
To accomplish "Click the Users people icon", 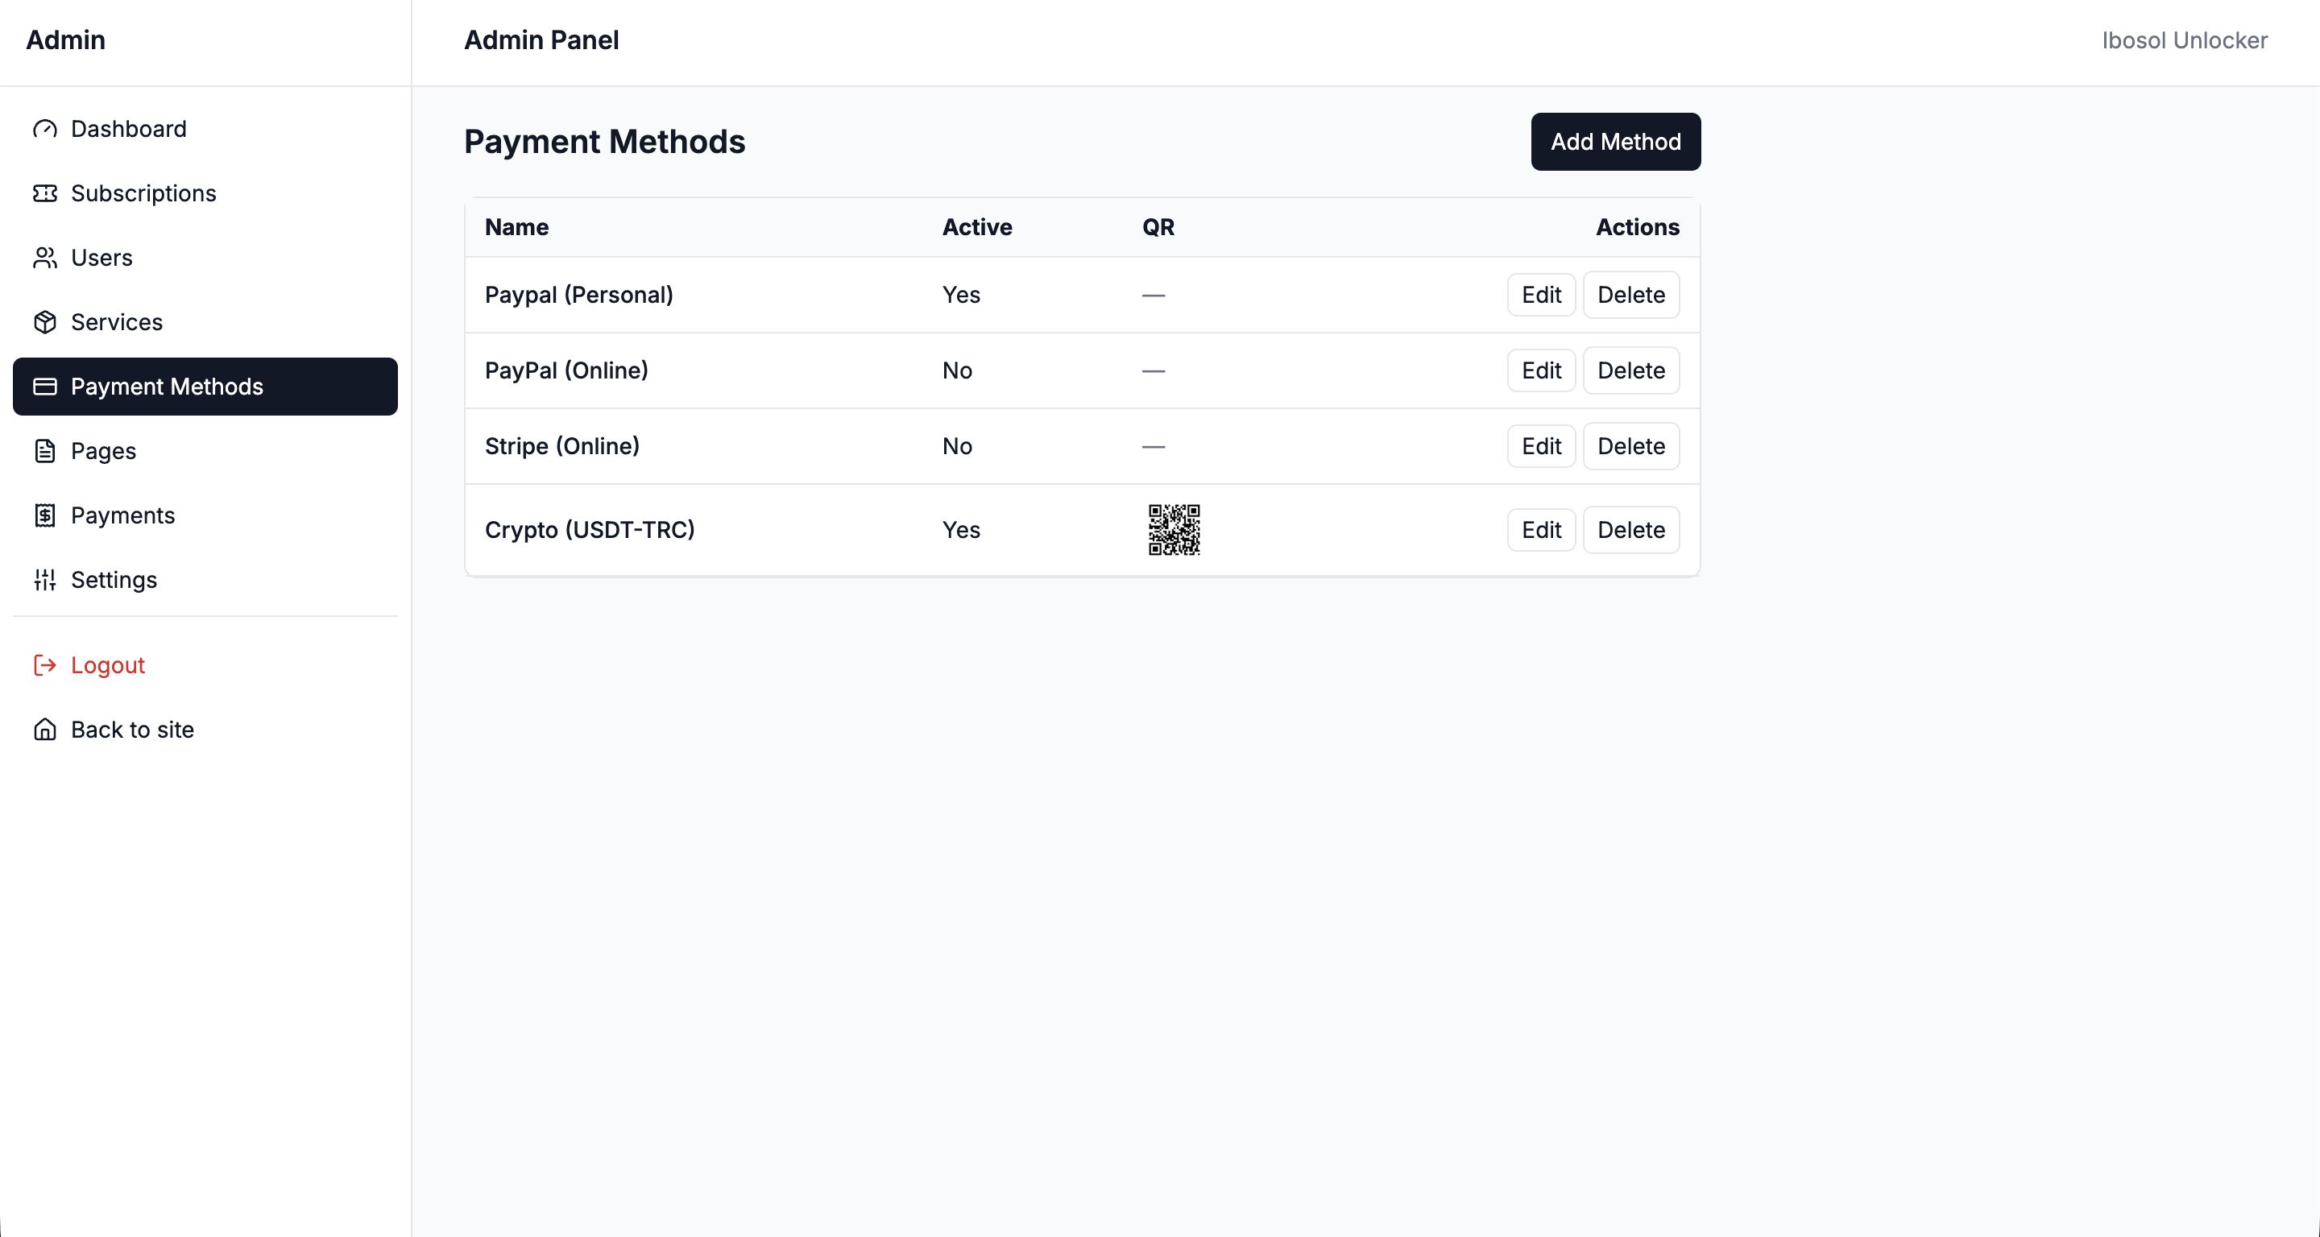I will click(45, 258).
